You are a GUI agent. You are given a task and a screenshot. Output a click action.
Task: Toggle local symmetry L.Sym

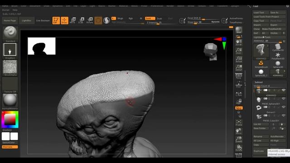[x=239, y=94]
